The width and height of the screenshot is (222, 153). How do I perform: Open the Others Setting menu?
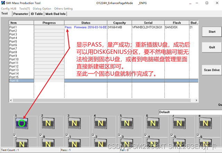(63, 9)
